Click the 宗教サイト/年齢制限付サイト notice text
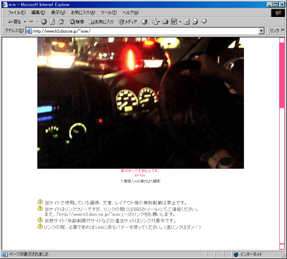Viewport: 287px width, 259px height. [x=110, y=221]
